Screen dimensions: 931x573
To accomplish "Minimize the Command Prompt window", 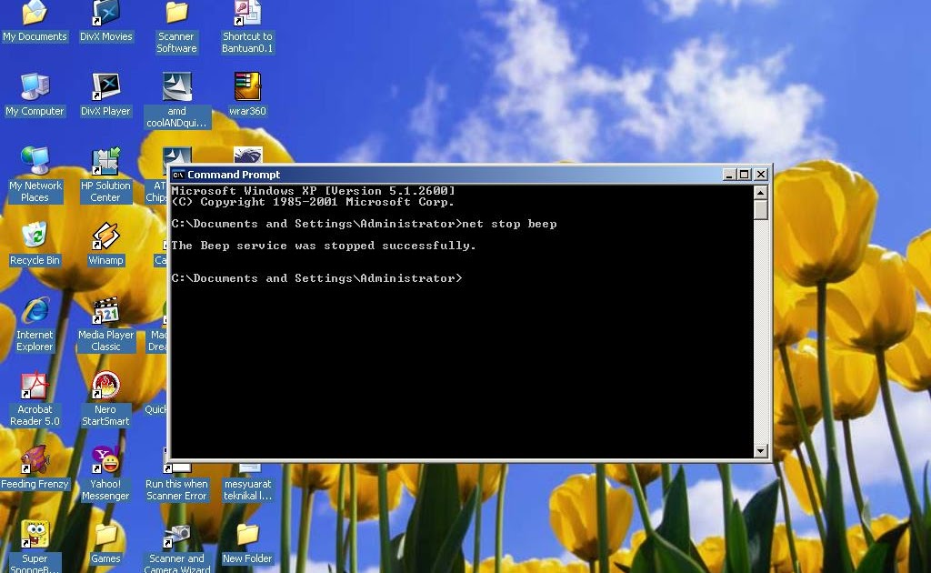I will [730, 175].
